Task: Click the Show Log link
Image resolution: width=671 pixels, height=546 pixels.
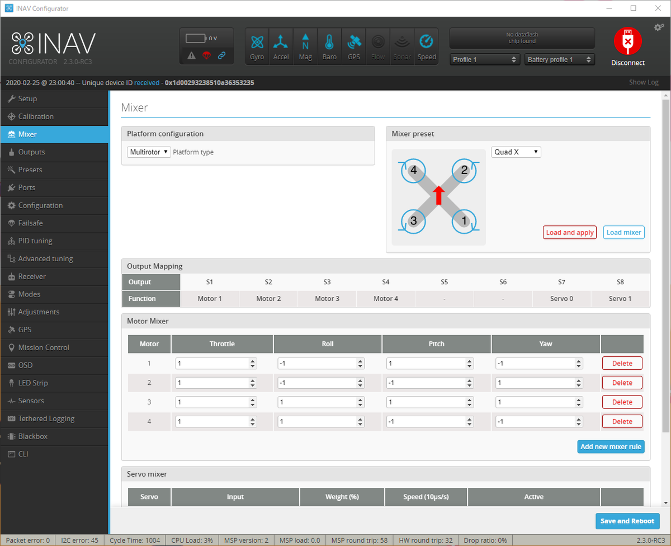Action: point(644,82)
